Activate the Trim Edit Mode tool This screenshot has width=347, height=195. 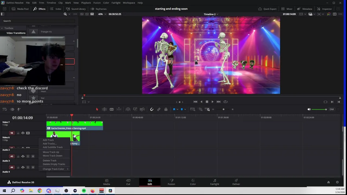104,109
